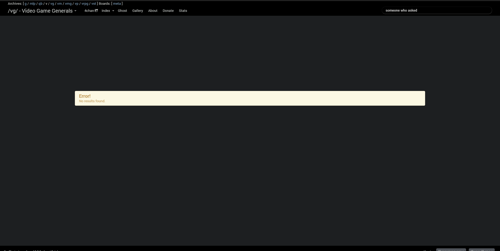Open the vst archive link
The image size is (500, 251).
[x=94, y=4]
